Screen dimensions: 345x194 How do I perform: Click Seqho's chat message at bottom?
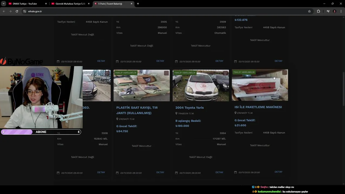point(273,187)
